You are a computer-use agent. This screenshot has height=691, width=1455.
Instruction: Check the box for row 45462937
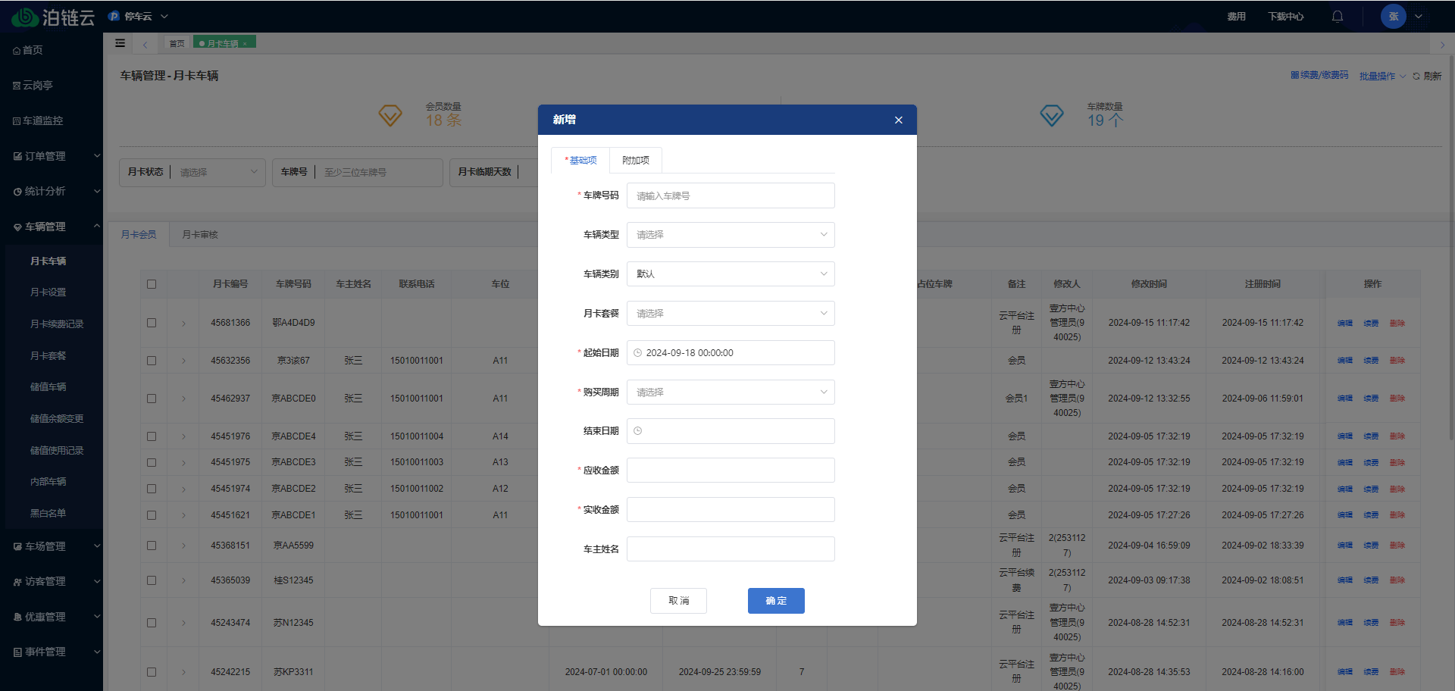152,399
